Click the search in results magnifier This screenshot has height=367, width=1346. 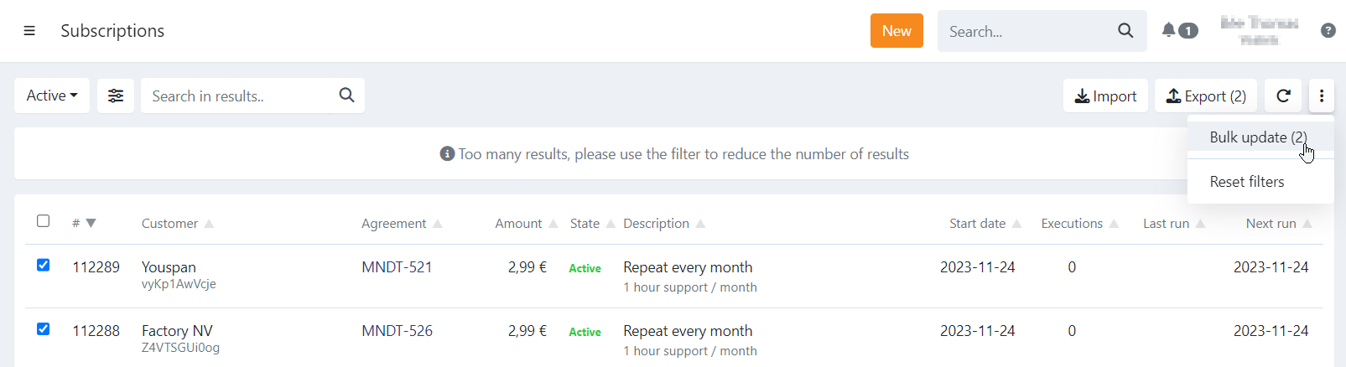click(346, 96)
